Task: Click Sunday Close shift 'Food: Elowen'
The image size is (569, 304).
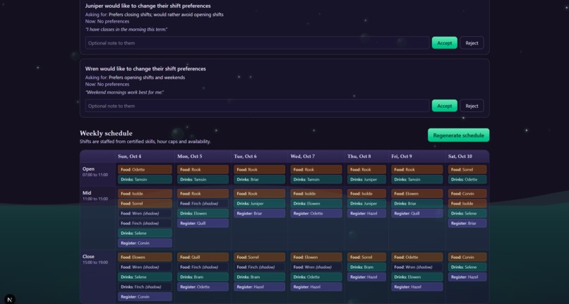Action: (x=145, y=257)
